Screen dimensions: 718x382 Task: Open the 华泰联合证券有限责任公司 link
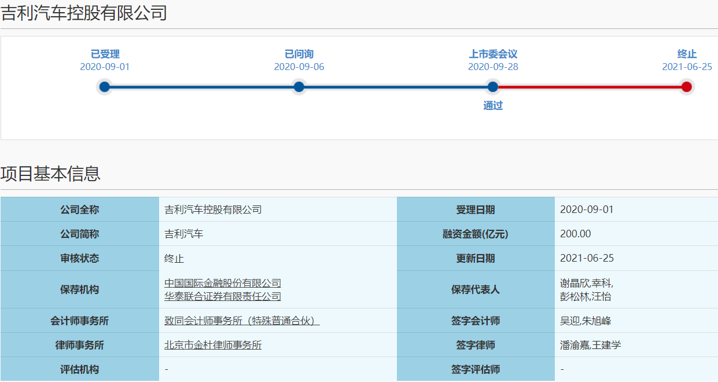pyautogui.click(x=223, y=296)
